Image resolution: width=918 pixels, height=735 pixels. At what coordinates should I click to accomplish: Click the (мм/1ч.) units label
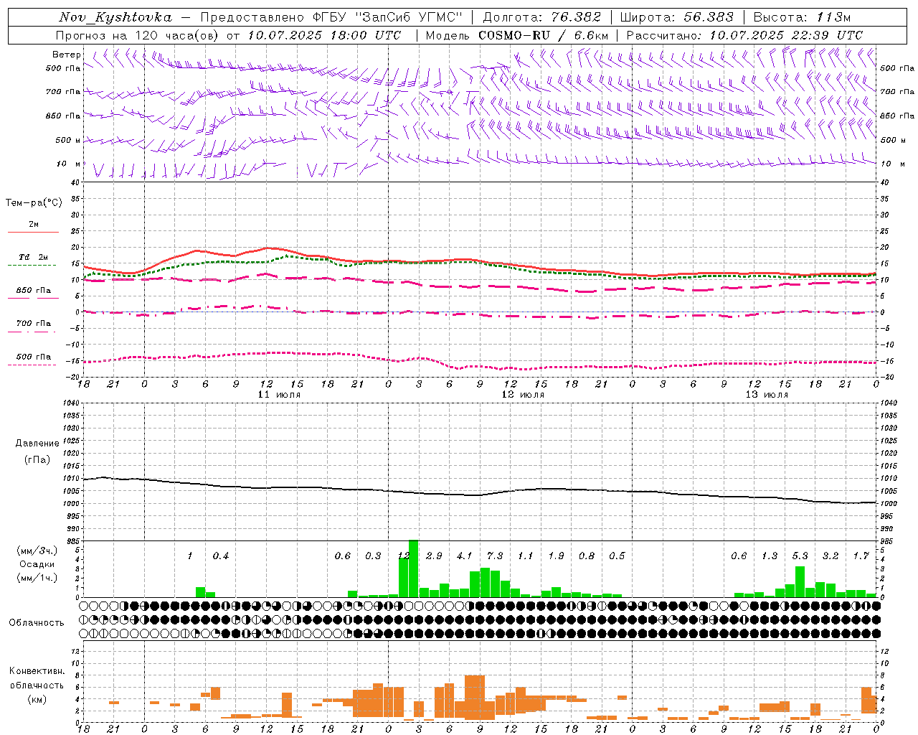37,578
